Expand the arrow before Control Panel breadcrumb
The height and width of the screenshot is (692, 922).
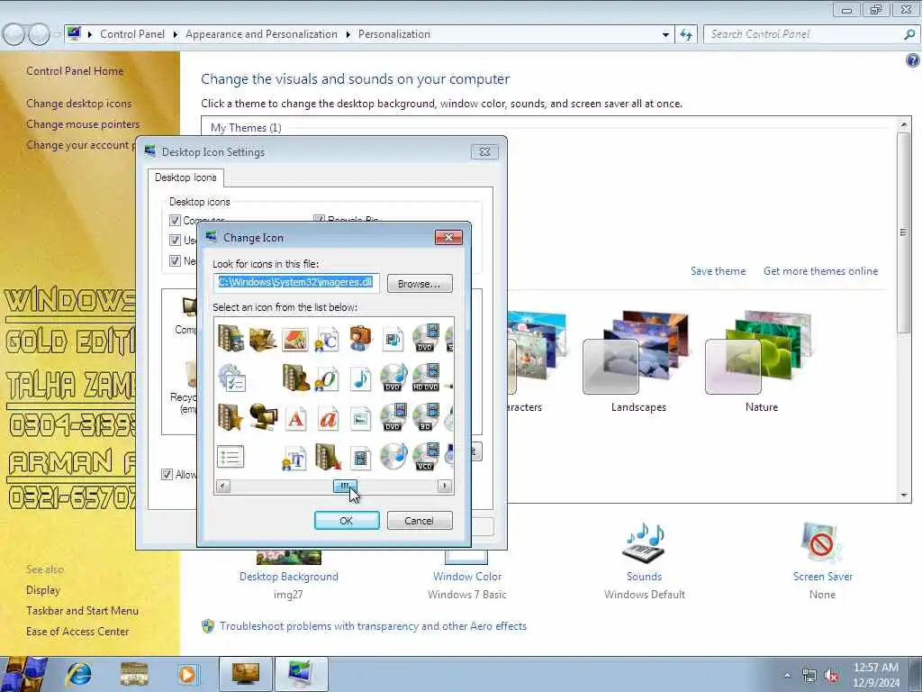pos(90,35)
